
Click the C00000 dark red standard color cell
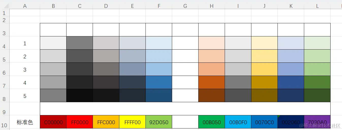click(x=53, y=122)
